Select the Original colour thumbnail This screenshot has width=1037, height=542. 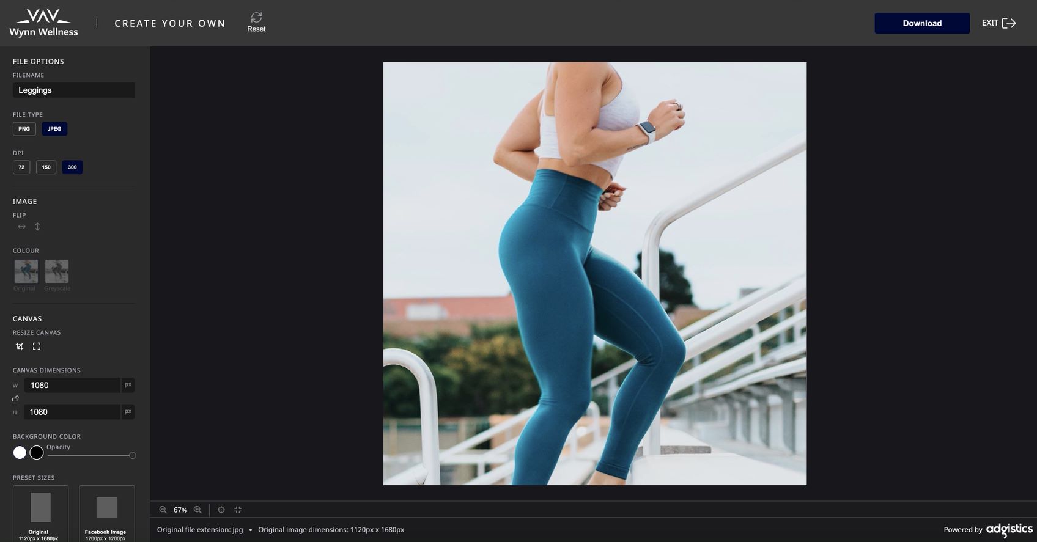[26, 271]
